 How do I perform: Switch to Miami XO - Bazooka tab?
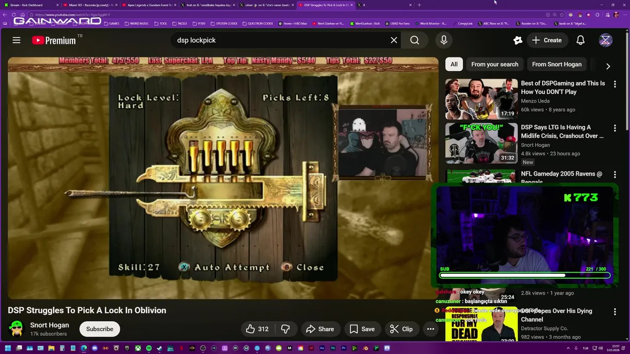90,5
